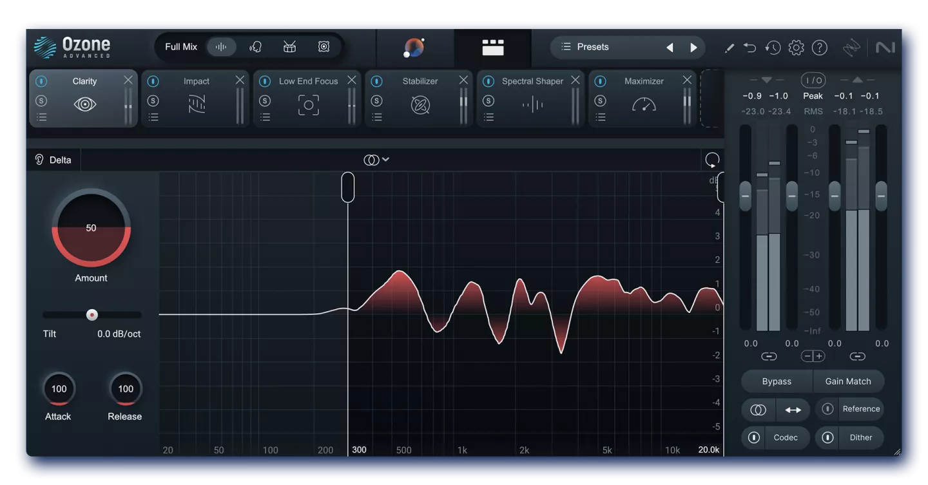The height and width of the screenshot is (485, 928).
Task: Click the undo arrow icon
Action: [749, 48]
